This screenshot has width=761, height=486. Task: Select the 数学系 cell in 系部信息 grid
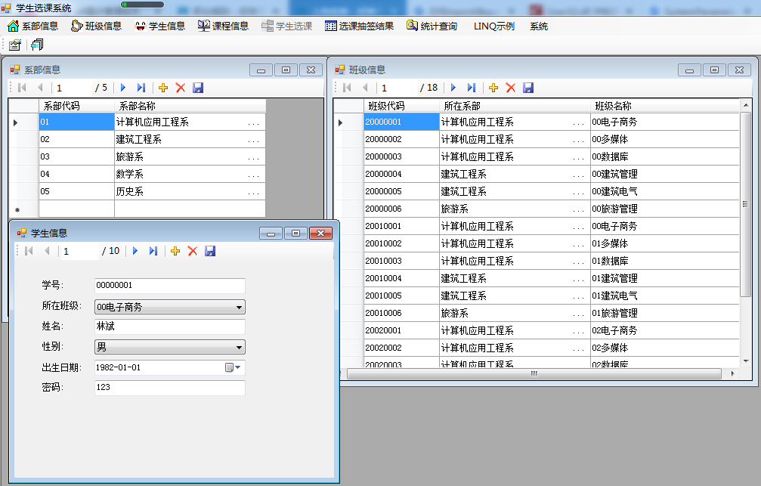click(190, 175)
